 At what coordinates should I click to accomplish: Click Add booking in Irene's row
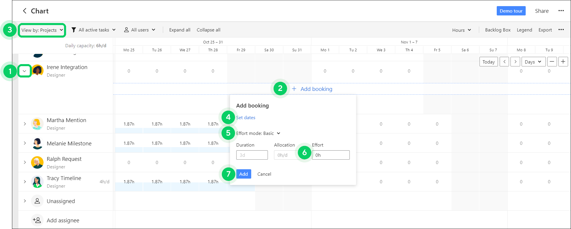tap(316, 89)
